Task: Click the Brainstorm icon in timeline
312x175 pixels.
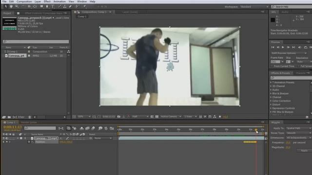Action: (100, 128)
